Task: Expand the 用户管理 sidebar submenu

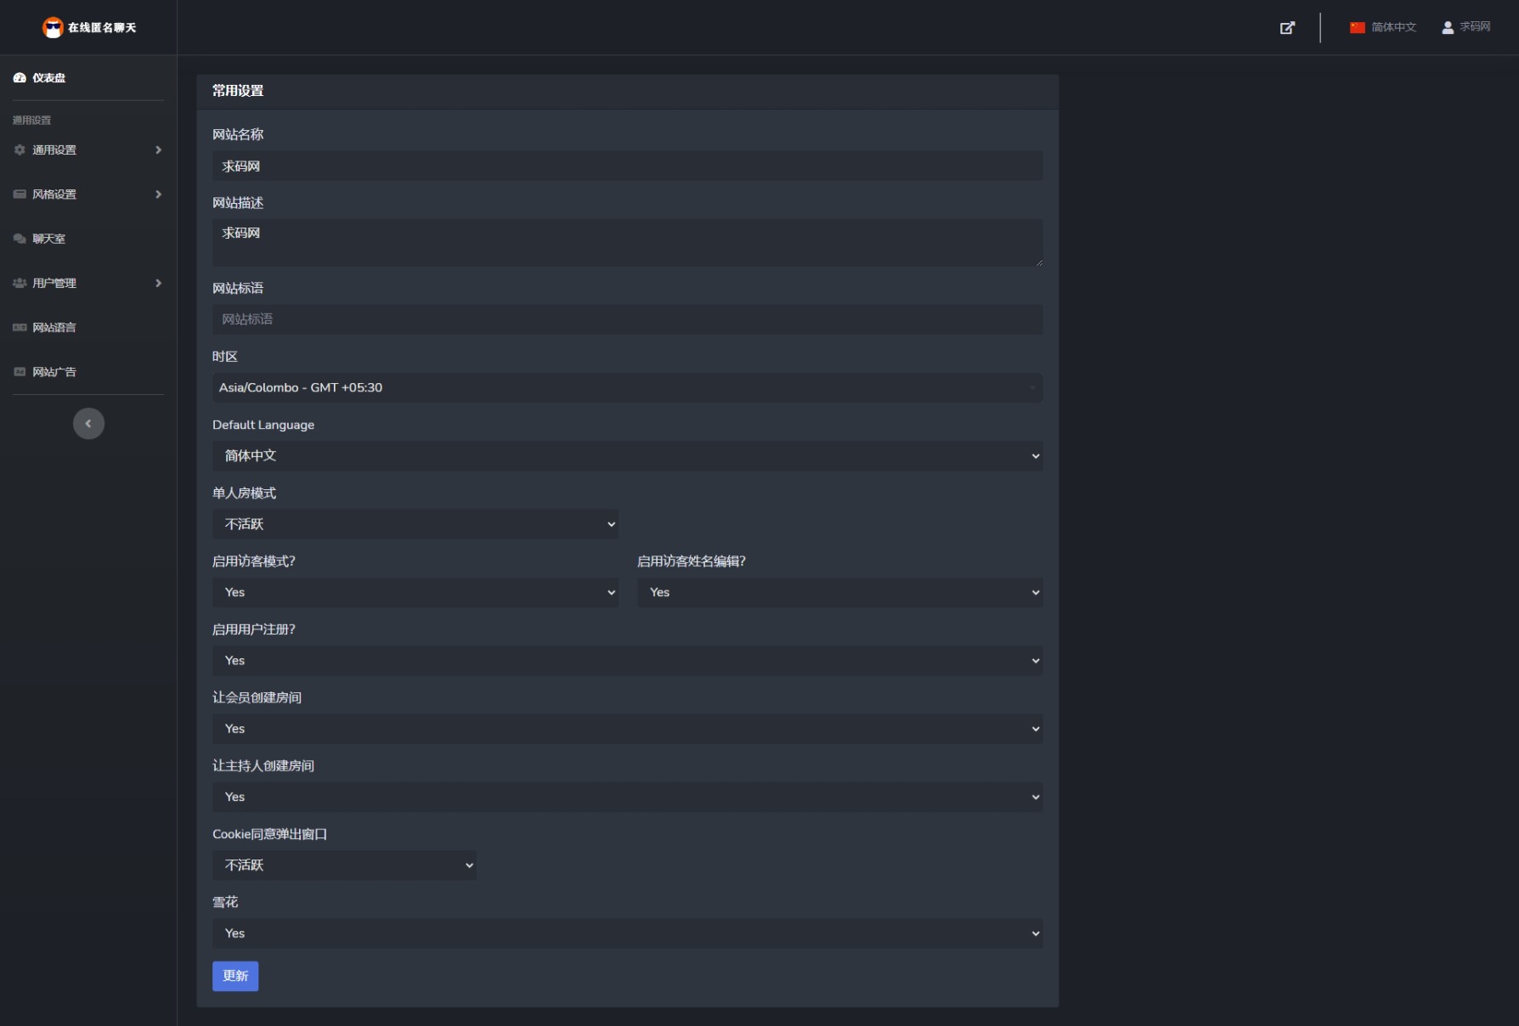Action: point(158,283)
